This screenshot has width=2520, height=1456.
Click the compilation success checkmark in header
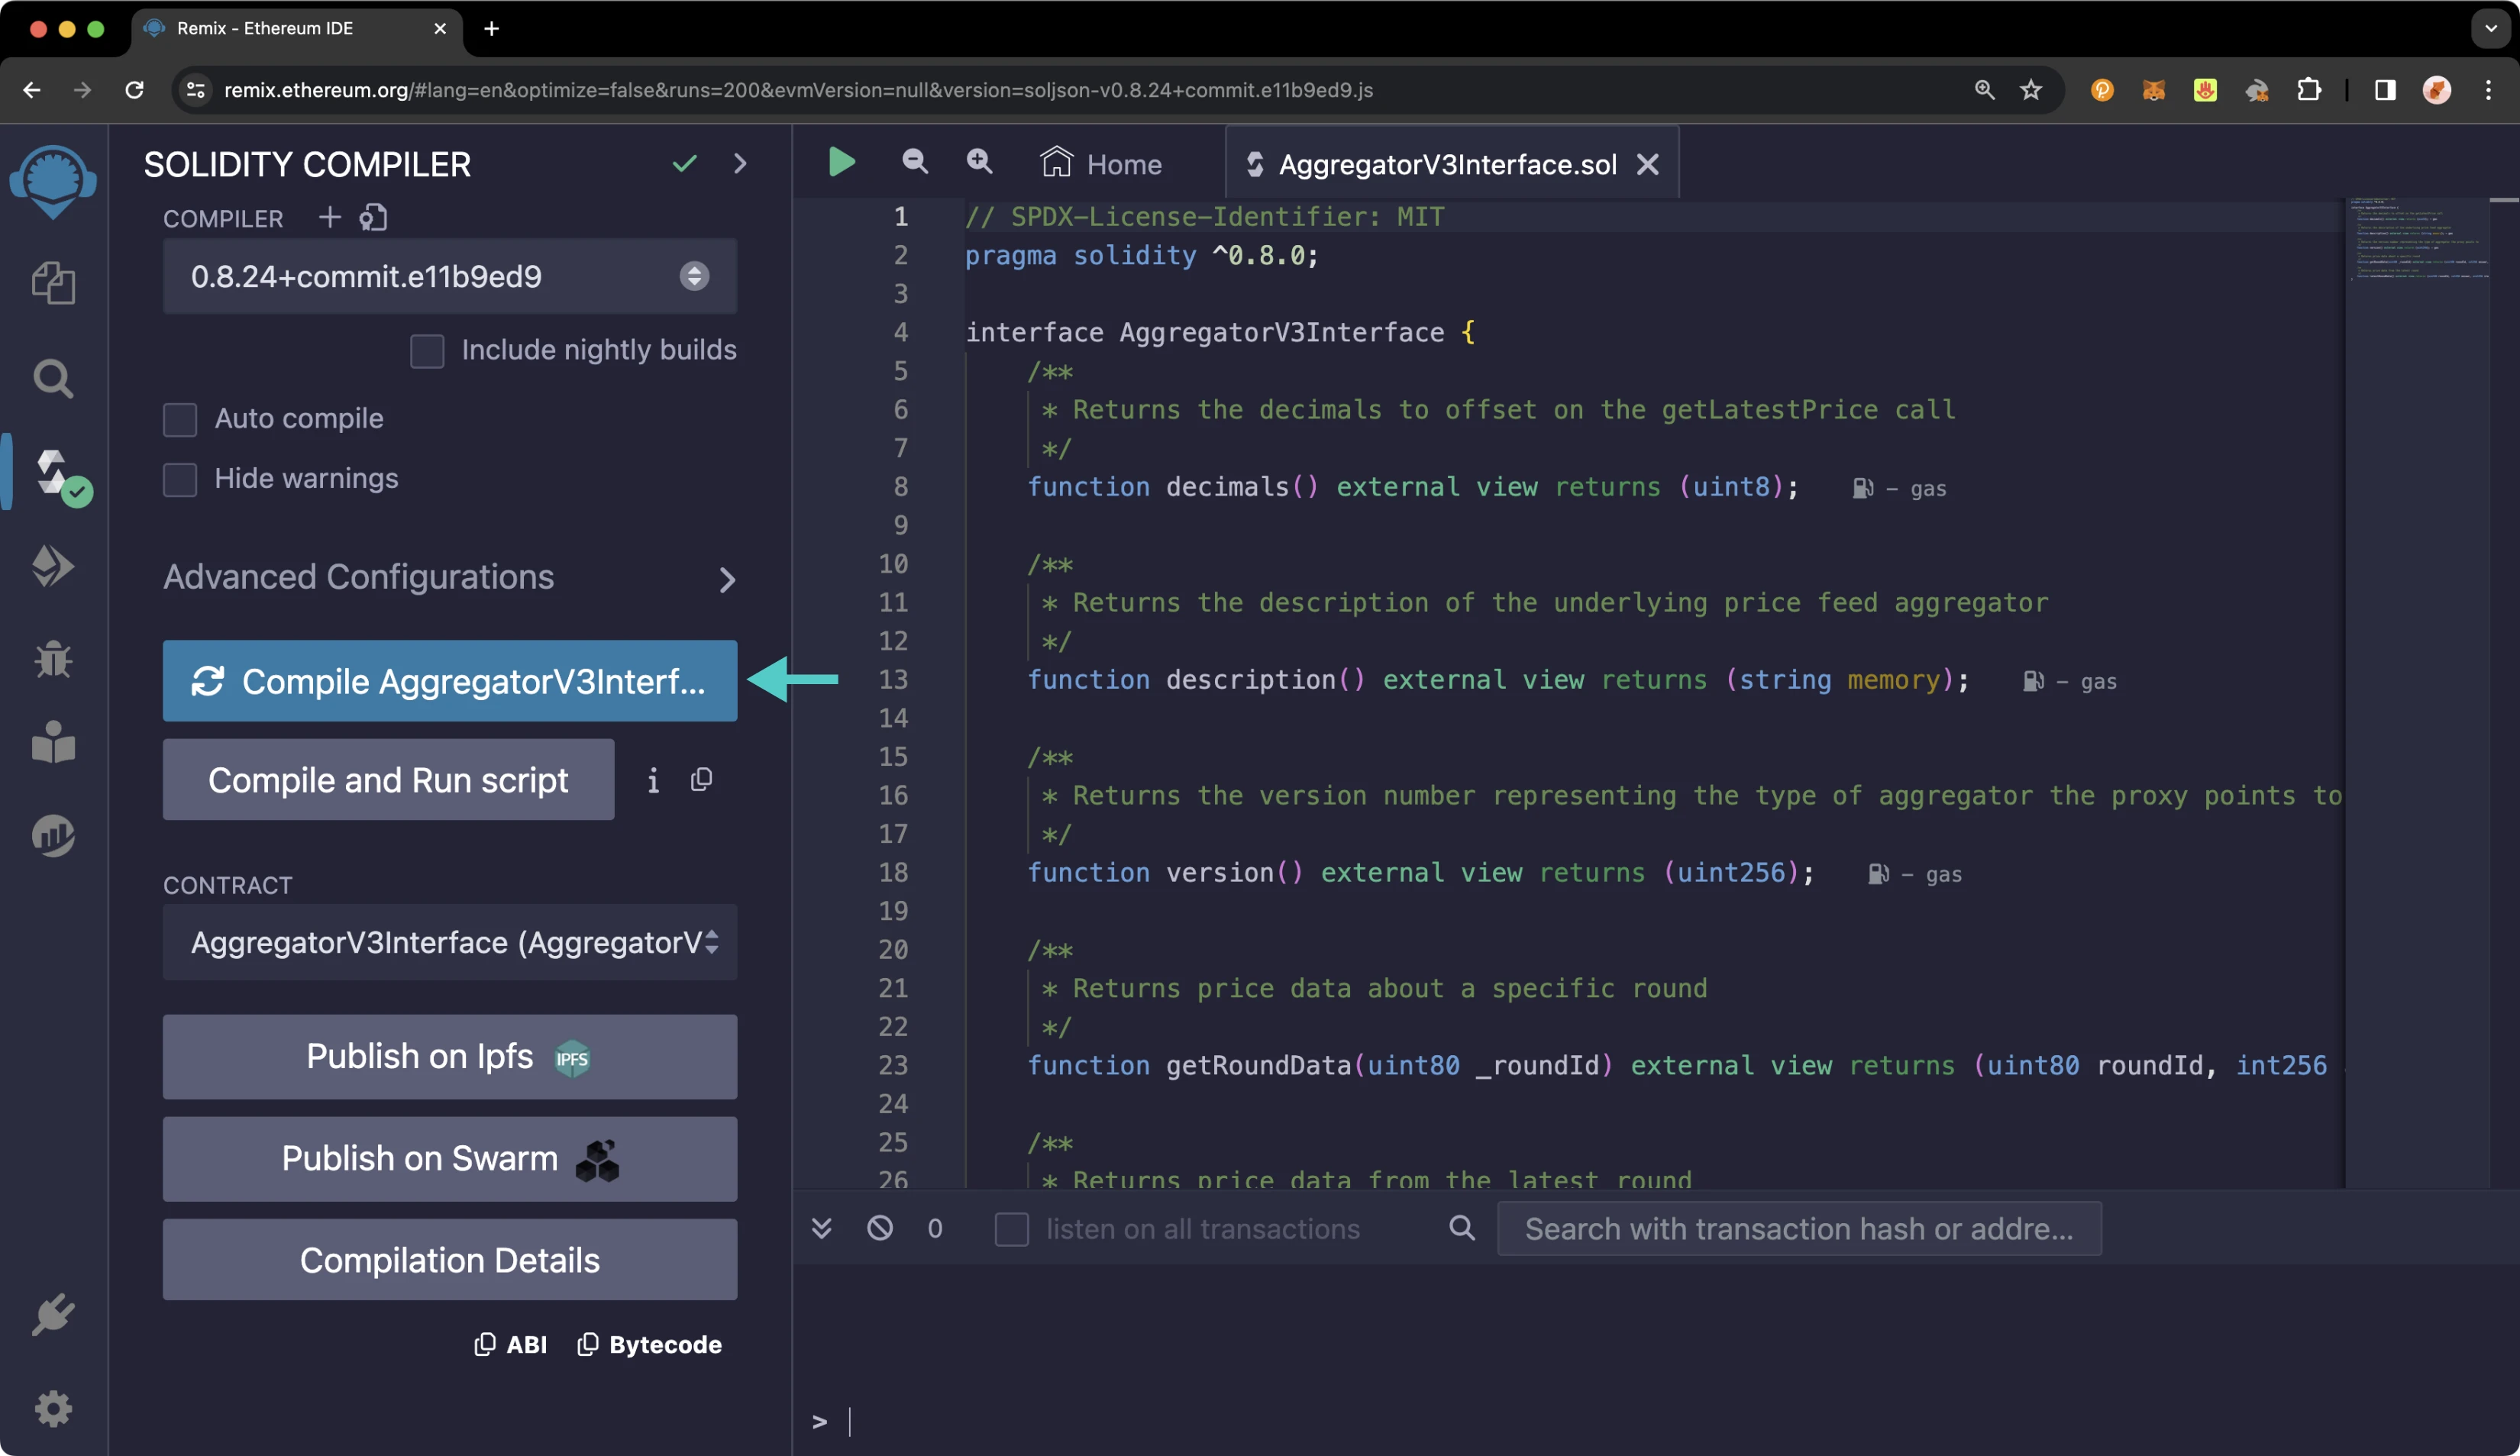click(x=685, y=163)
